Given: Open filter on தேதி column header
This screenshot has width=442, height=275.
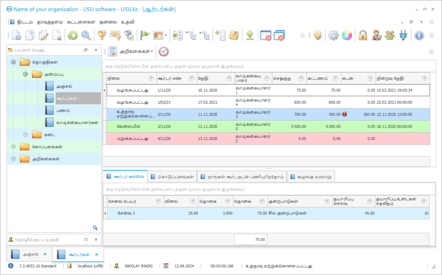Looking at the screenshot, I should pos(229,78).
